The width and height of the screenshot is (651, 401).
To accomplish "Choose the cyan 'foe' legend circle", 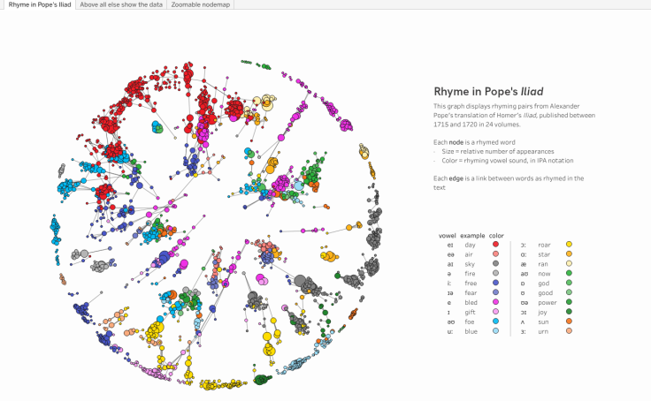I will 496,322.
